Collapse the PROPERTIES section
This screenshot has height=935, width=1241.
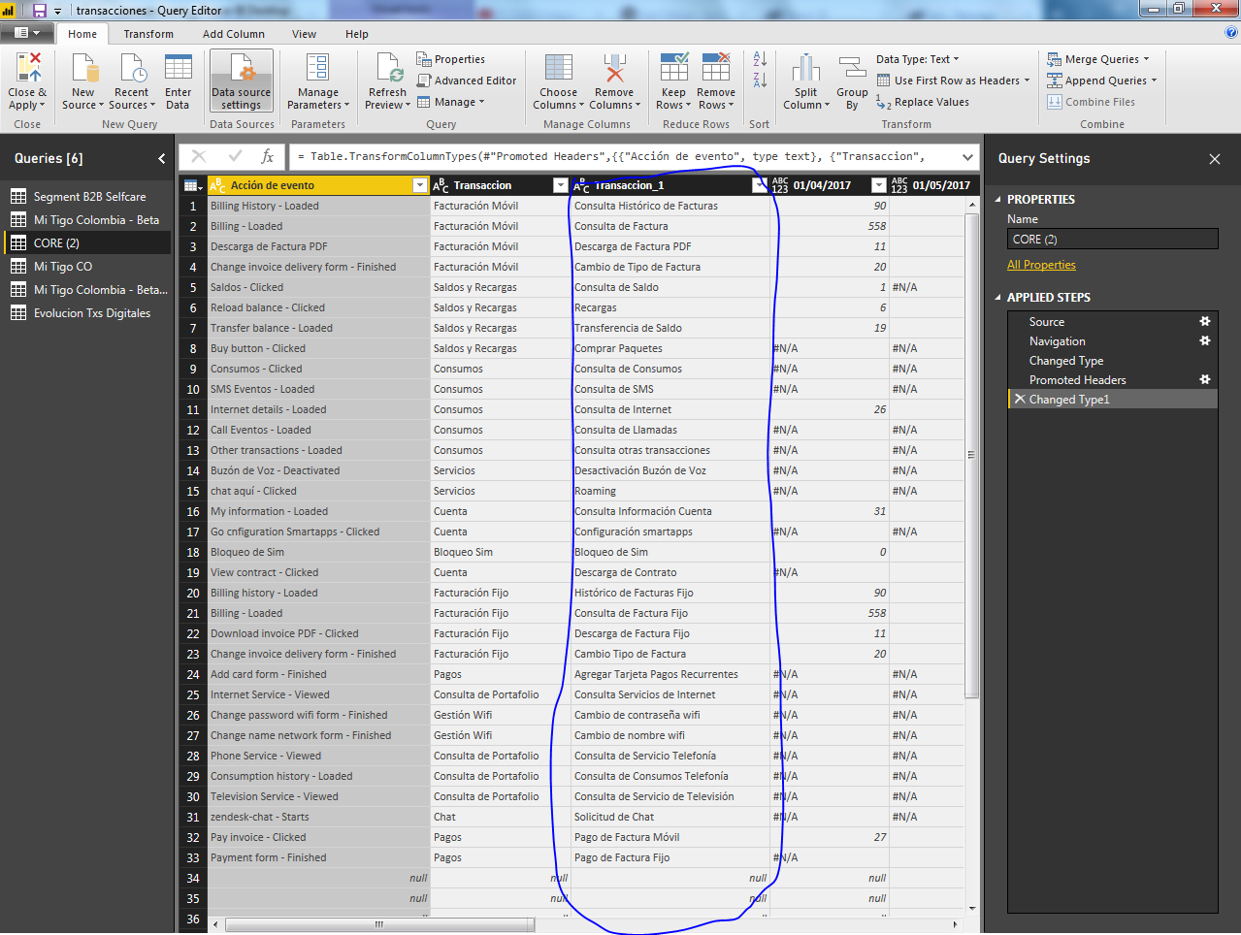(998, 200)
